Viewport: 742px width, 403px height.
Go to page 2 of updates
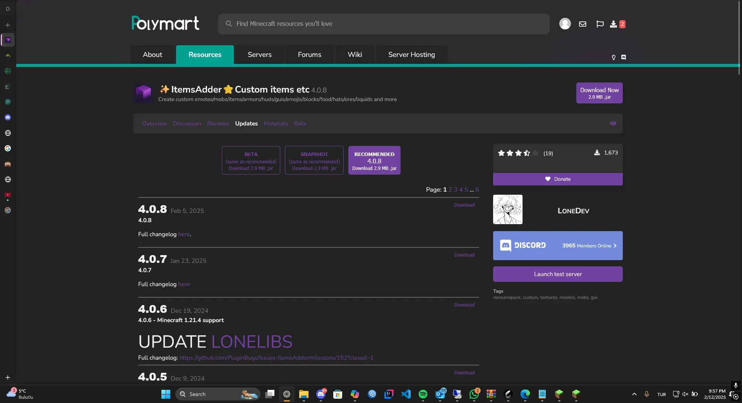click(x=450, y=190)
